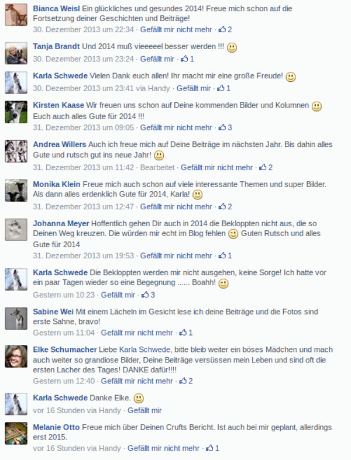351x460 pixels.
Task: Click Melanie Otto's avatar thumbnail
Action: coord(16,433)
